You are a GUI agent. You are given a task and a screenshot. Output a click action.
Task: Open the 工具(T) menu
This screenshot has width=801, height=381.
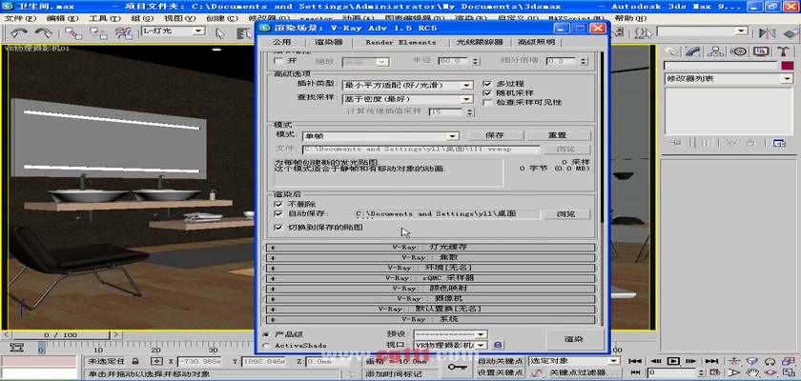pos(105,18)
